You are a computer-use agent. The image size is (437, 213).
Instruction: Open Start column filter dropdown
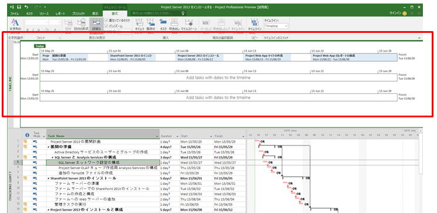[211, 136]
